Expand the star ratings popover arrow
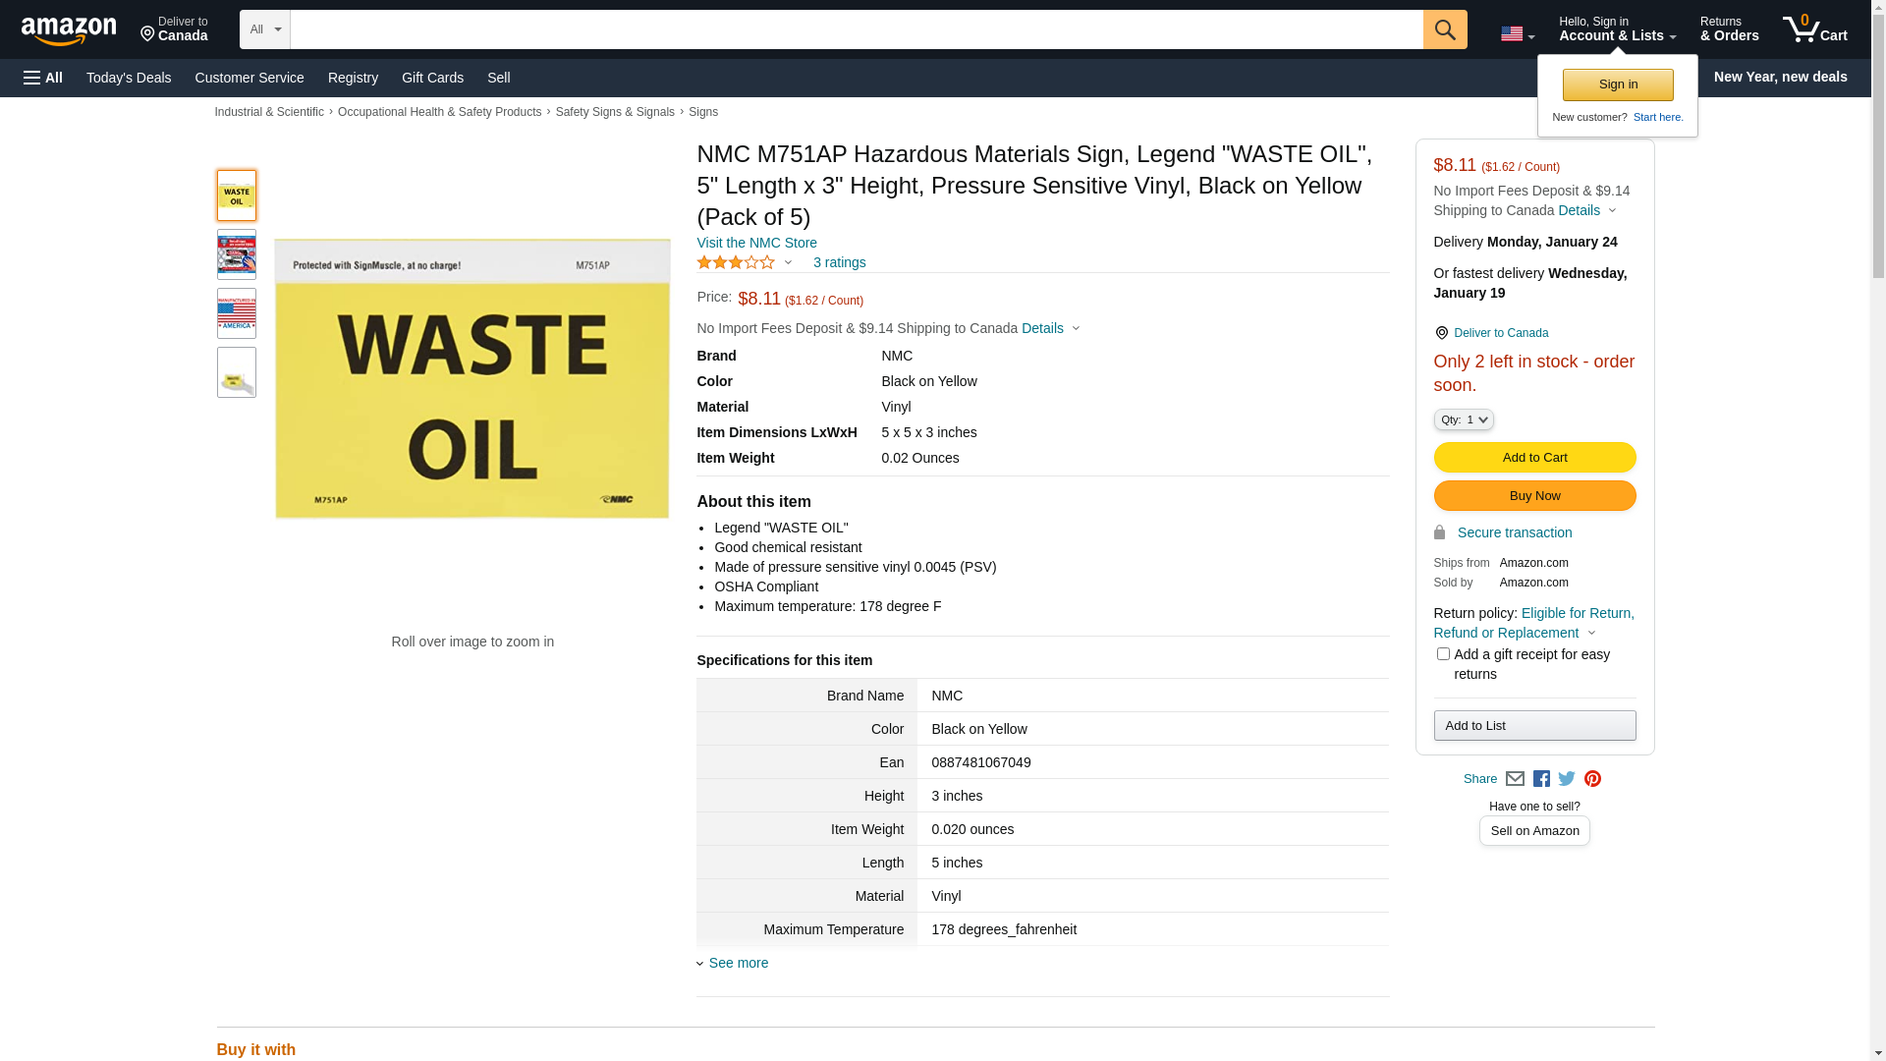 tap(788, 262)
